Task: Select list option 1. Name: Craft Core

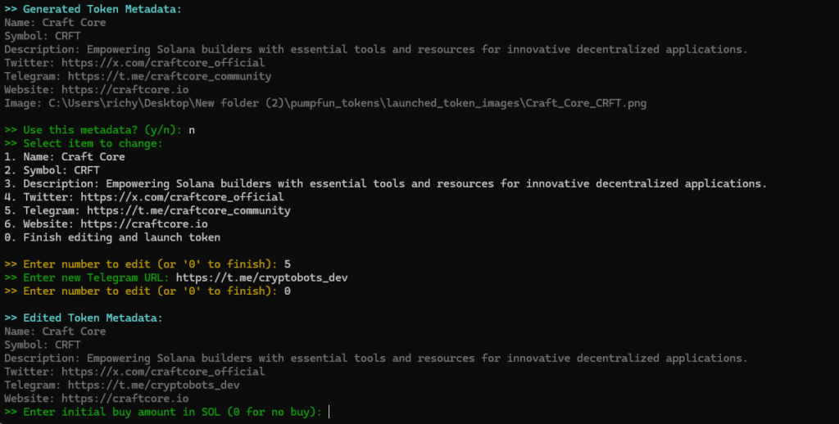Action: coord(65,156)
